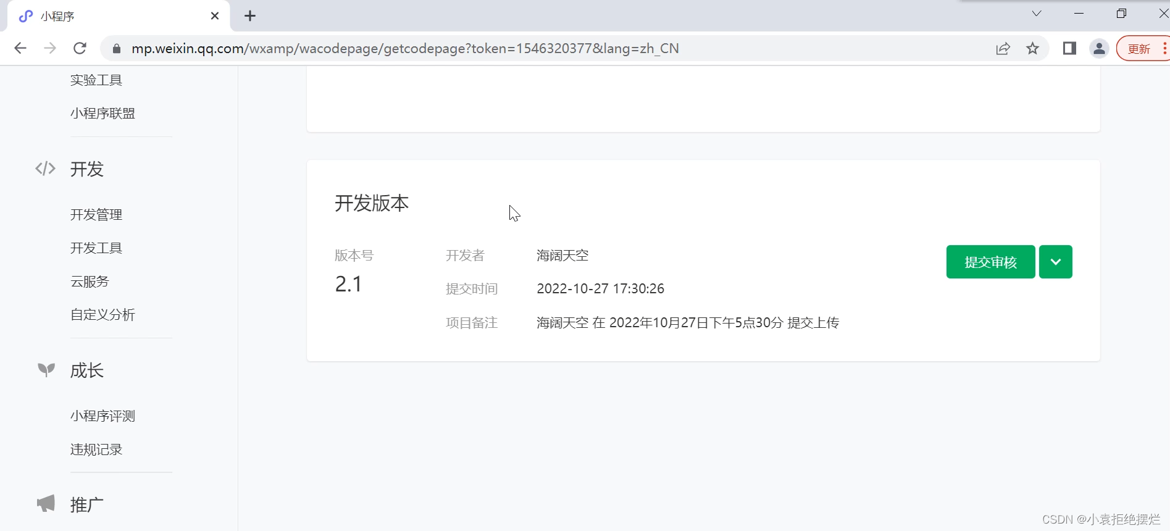Click the address bar URL

405,49
